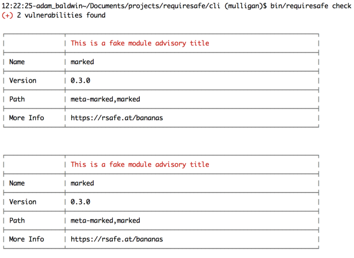Select 'meta-marked,marked' path in first table
This screenshot has height=258, width=354.
tap(105, 99)
